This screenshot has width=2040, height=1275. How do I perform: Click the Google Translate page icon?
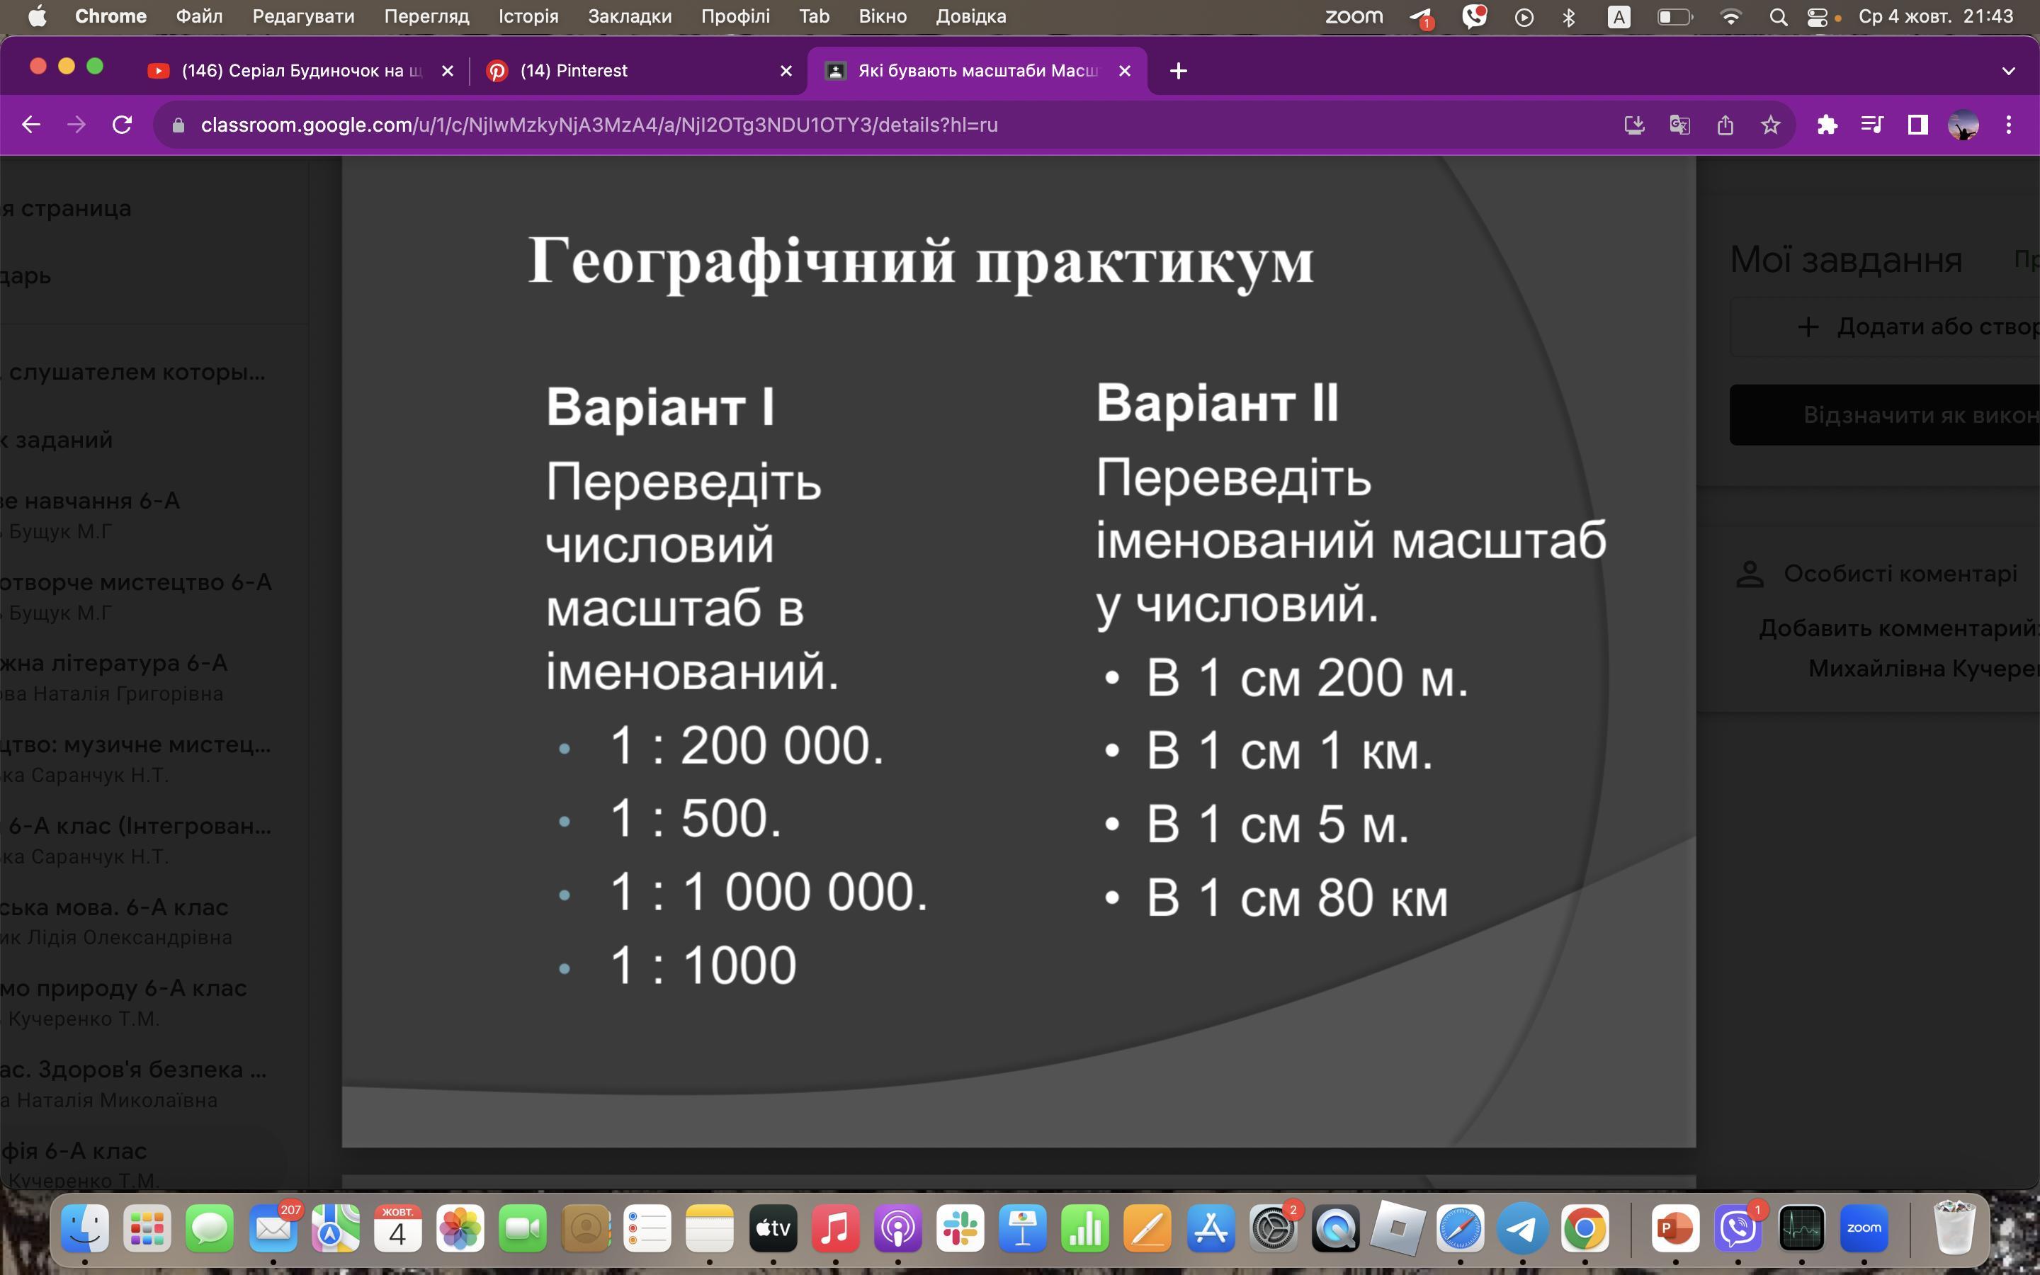click(1679, 125)
